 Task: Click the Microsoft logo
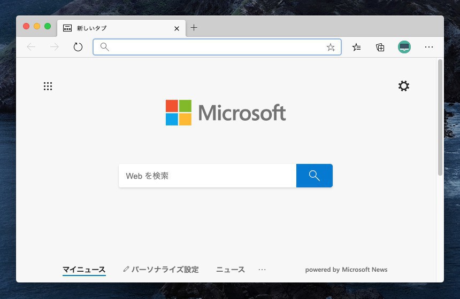(x=226, y=113)
